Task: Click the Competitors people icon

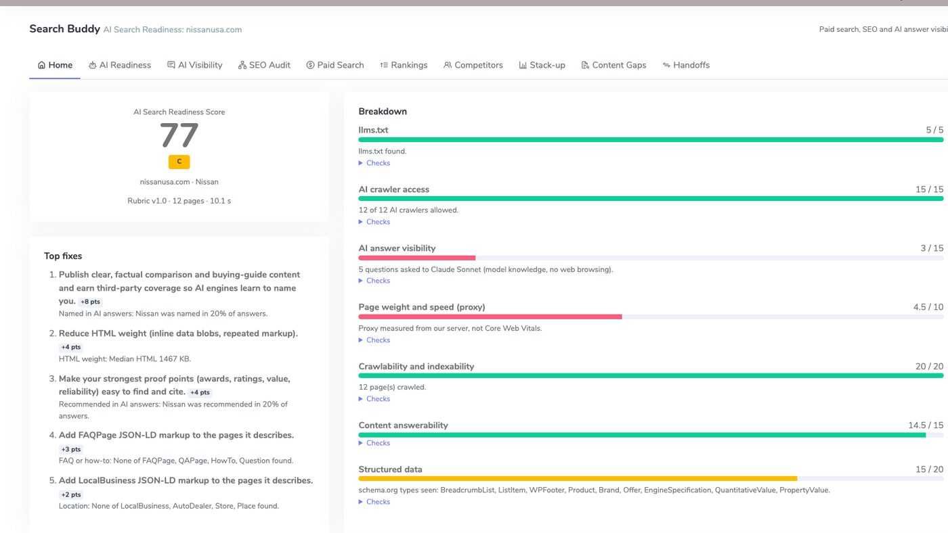Action: (x=448, y=65)
